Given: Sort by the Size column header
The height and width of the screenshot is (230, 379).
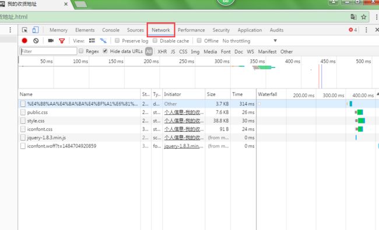Looking at the screenshot, I should coord(217,94).
